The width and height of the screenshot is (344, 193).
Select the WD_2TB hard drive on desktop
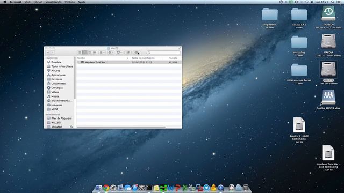pos(328,69)
